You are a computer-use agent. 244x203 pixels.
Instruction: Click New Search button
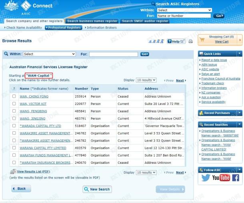point(97,189)
